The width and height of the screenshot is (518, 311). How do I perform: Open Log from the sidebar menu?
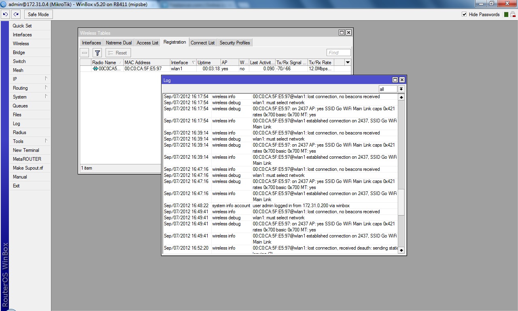pos(30,124)
